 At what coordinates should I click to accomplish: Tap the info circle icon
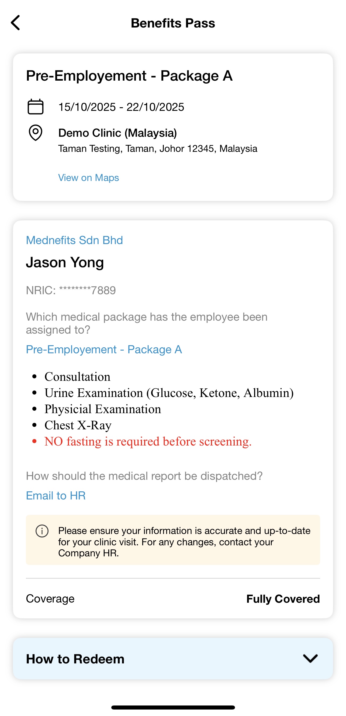click(42, 531)
